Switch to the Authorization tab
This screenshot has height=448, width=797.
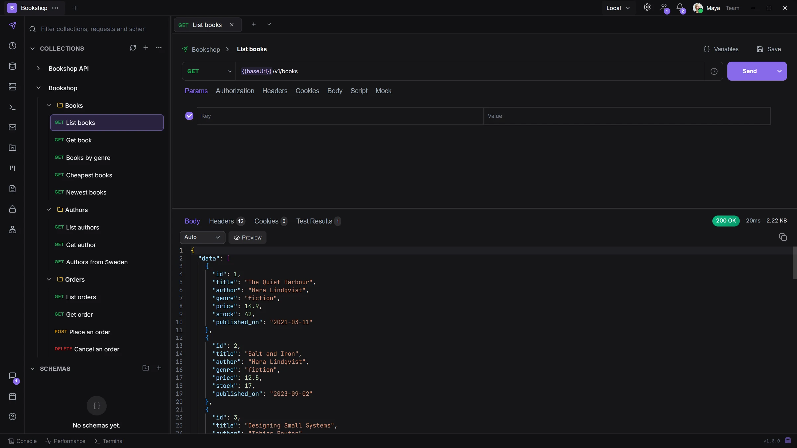point(235,91)
